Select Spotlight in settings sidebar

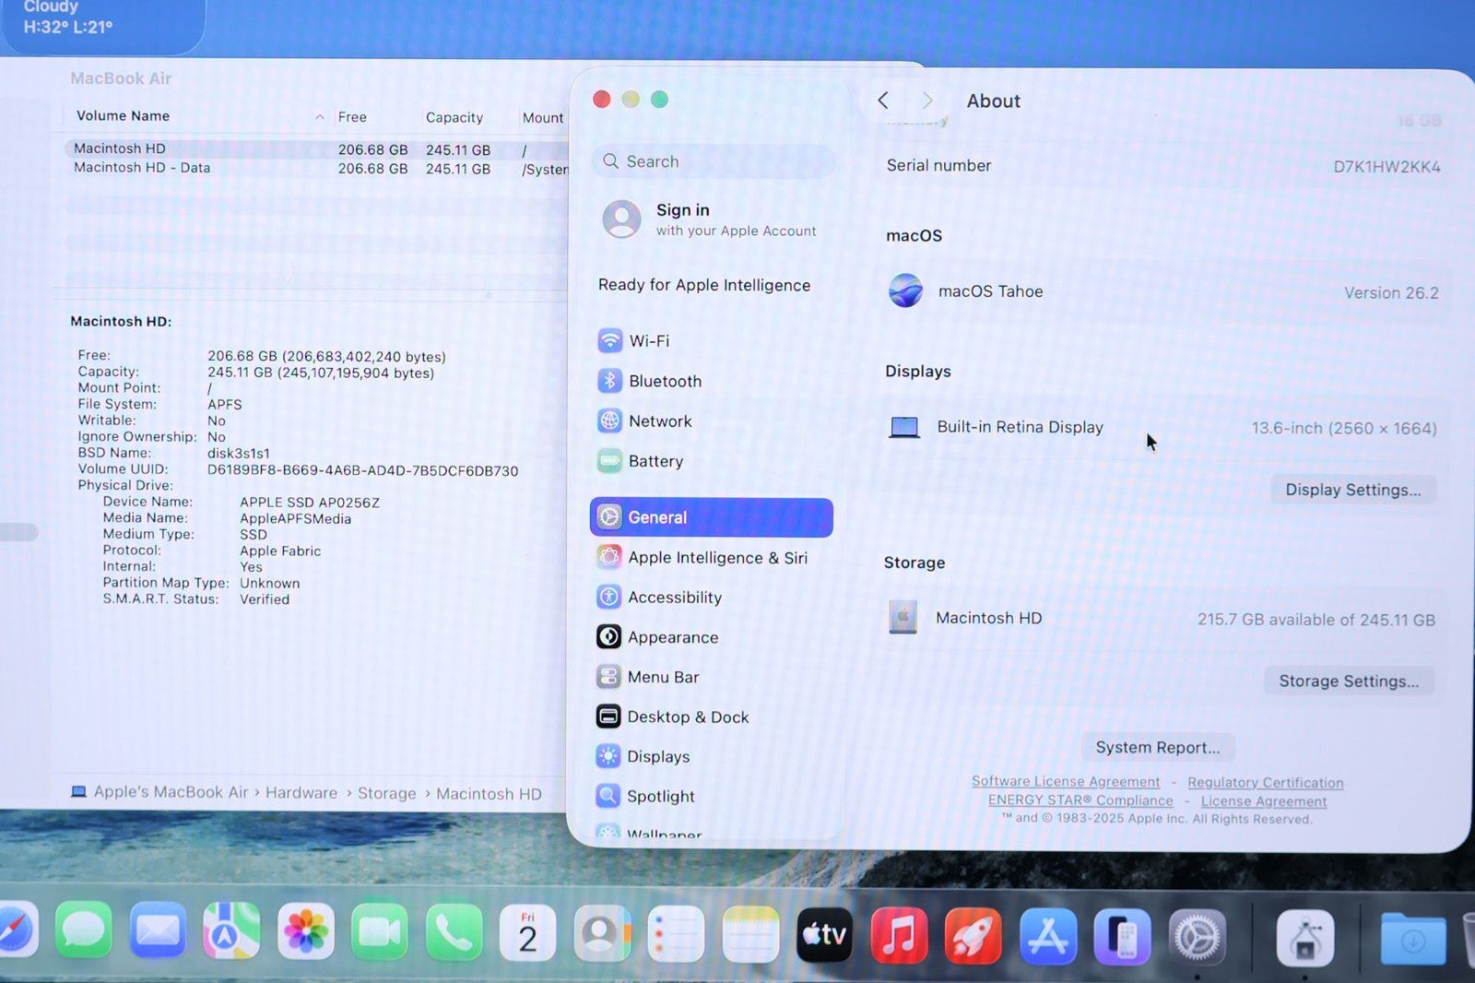pyautogui.click(x=660, y=796)
